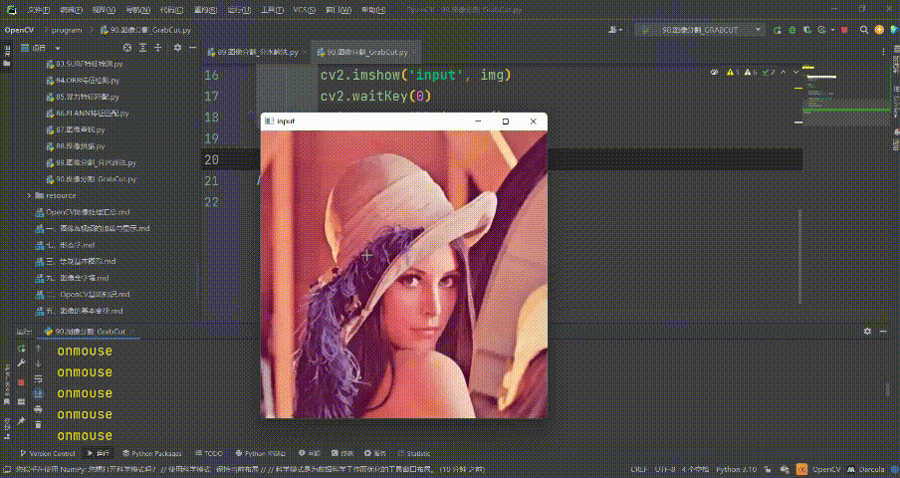Image resolution: width=900 pixels, height=478 pixels.
Task: Go to previous highlighted problem using up chevron
Action: click(x=784, y=73)
